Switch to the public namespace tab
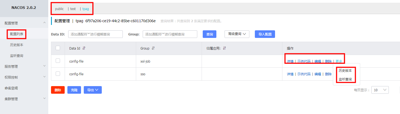The width and height of the screenshot is (400, 114). click(x=59, y=9)
